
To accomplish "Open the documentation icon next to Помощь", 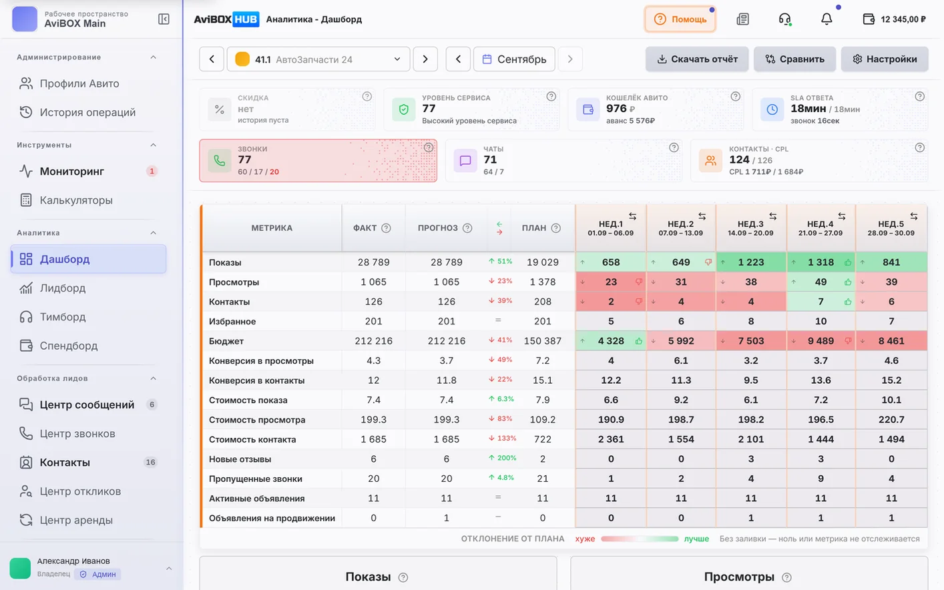I will click(x=742, y=19).
